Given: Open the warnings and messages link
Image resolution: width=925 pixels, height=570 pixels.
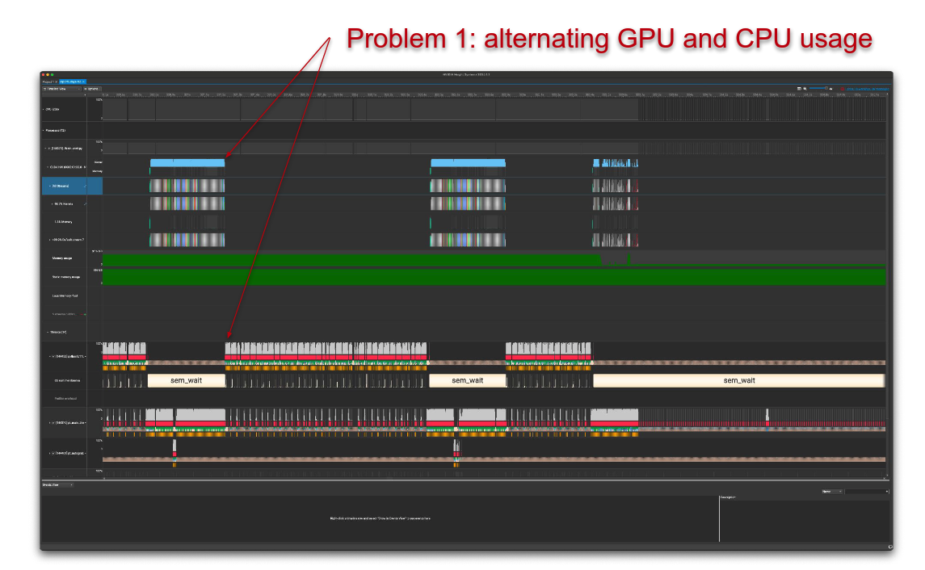Looking at the screenshot, I should click(x=864, y=88).
